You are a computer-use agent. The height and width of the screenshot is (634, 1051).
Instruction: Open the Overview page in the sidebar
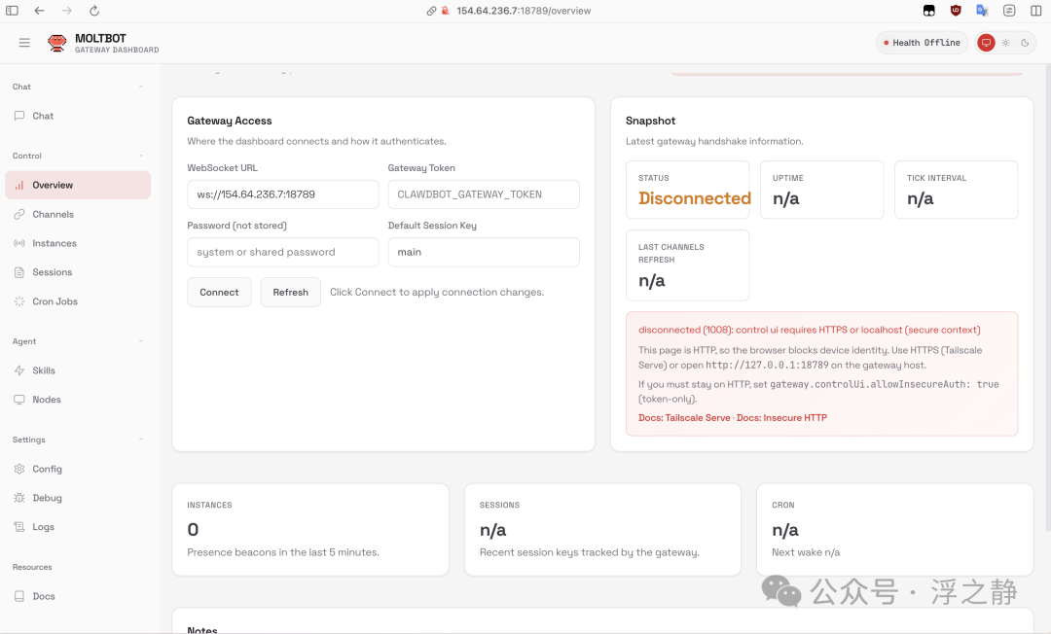[78, 185]
